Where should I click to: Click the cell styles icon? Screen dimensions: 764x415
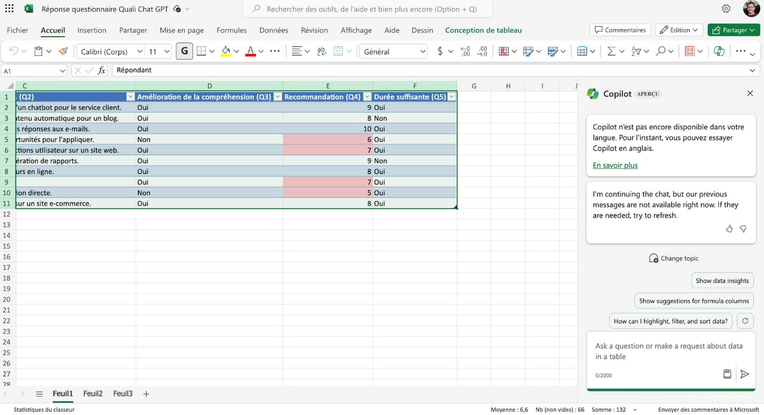(553, 51)
